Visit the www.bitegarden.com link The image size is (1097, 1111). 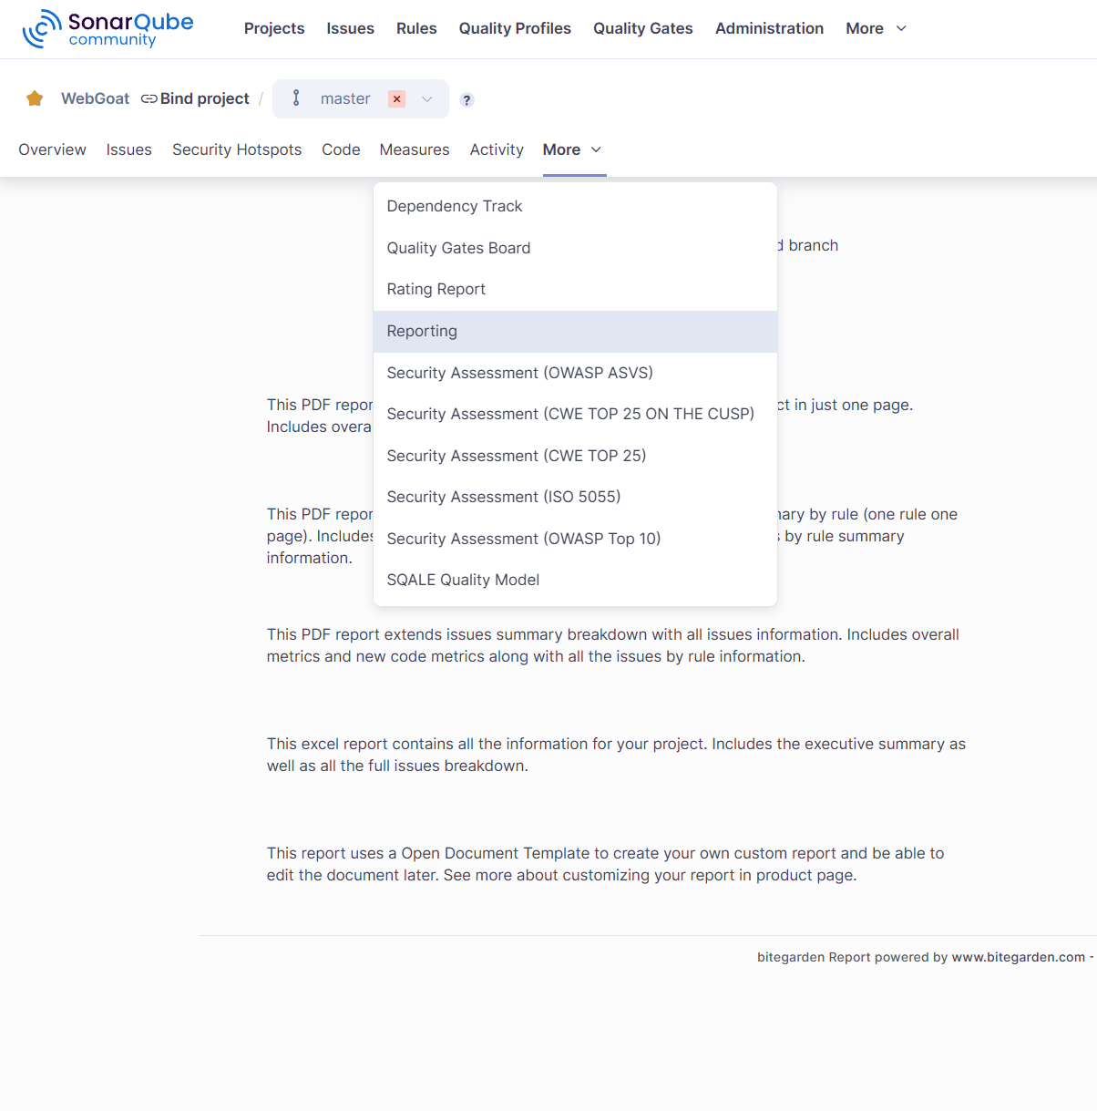tap(1018, 957)
